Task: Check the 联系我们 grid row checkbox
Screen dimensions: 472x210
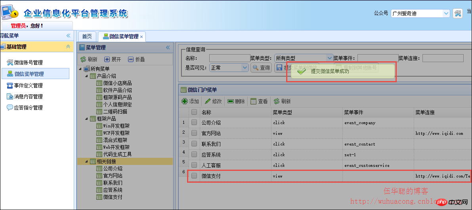Action: pyautogui.click(x=194, y=144)
